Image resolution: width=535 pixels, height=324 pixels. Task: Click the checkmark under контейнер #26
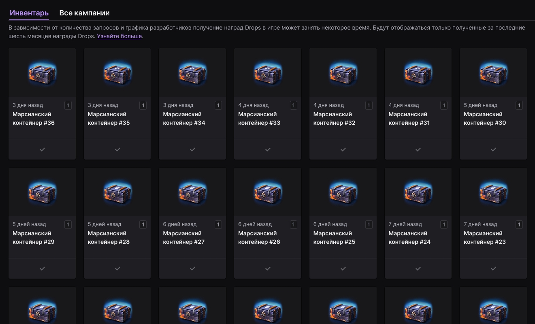(x=268, y=269)
